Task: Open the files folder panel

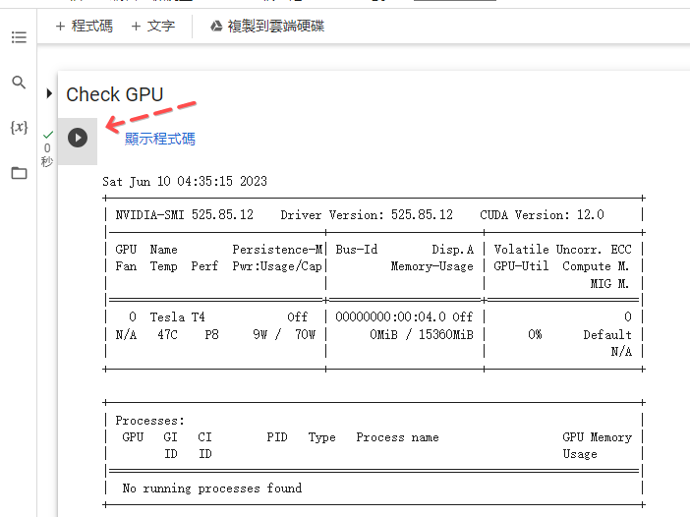Action: tap(19, 173)
